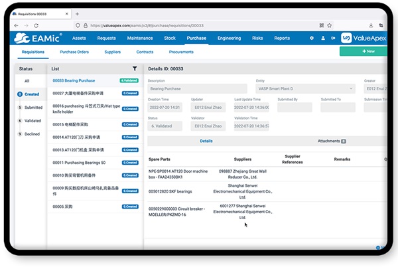Image resolution: width=398 pixels, height=269 pixels.
Task: Switch to the Attachments tab
Action: click(x=331, y=141)
